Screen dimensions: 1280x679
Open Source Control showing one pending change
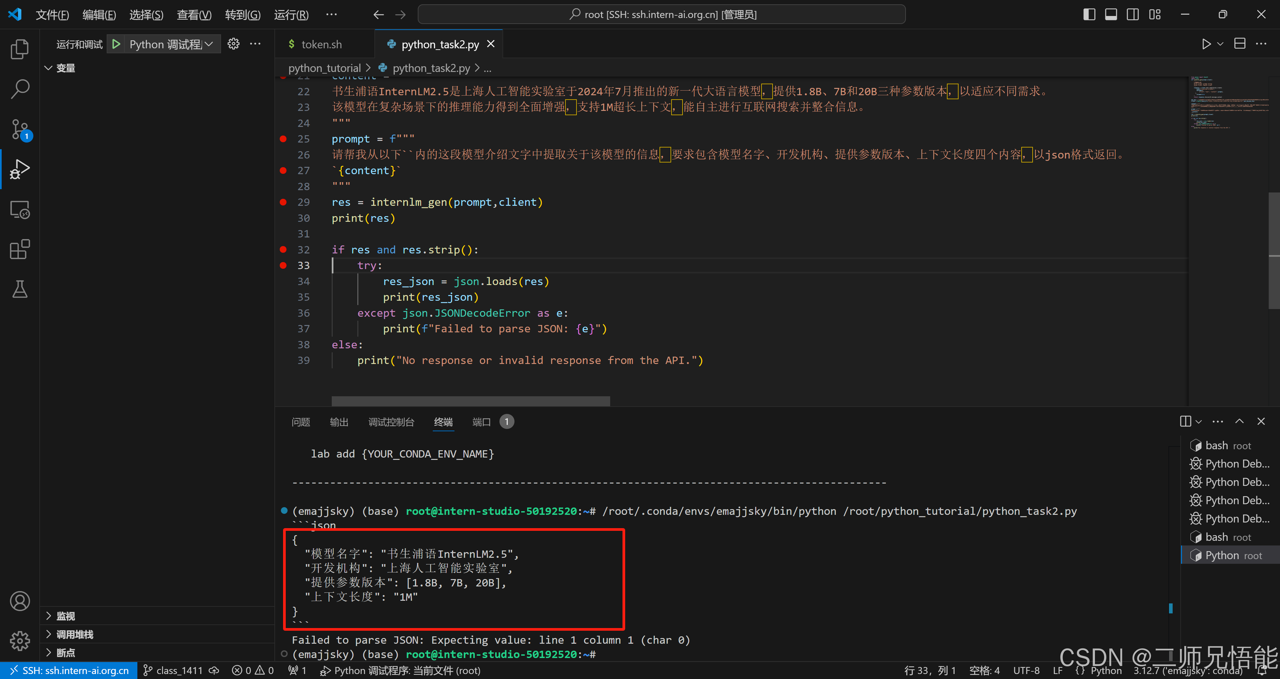pos(20,129)
